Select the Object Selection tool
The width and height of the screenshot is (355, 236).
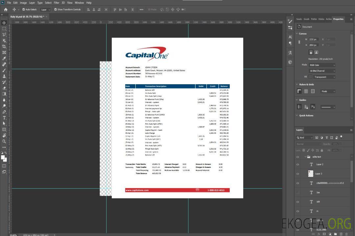point(4,40)
